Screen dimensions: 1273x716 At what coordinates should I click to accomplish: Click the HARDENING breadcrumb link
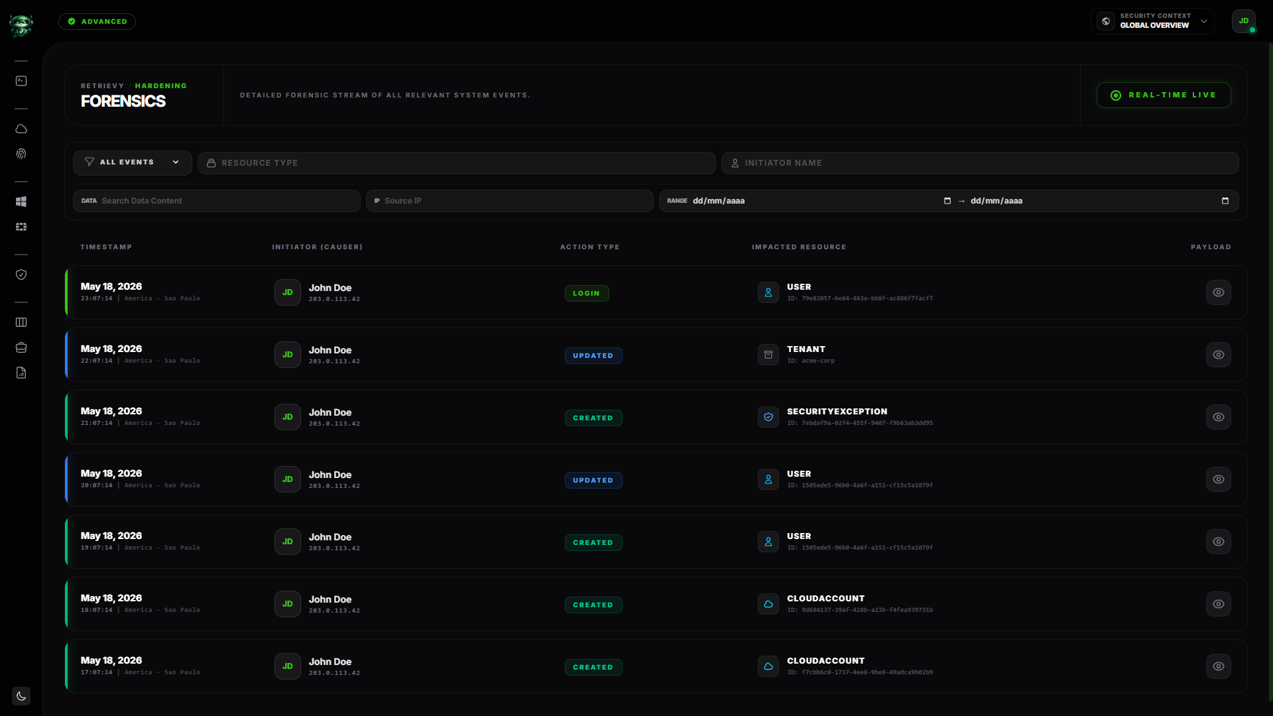click(x=161, y=86)
